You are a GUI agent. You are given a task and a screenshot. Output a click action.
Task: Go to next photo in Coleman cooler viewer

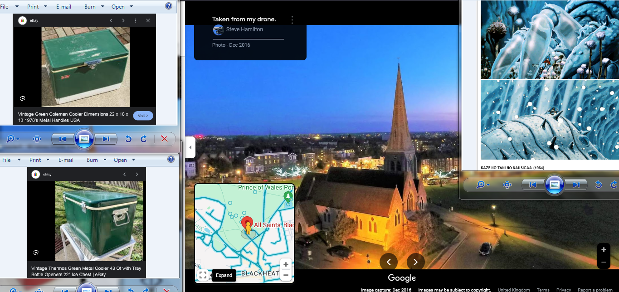pyautogui.click(x=105, y=139)
